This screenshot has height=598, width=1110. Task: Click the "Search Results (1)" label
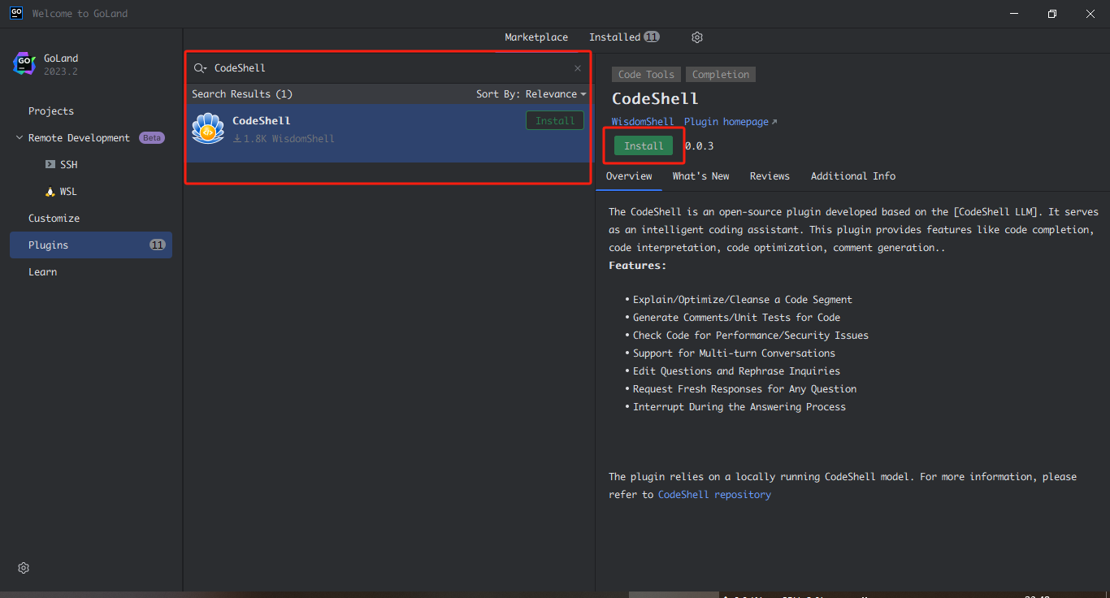coord(242,94)
